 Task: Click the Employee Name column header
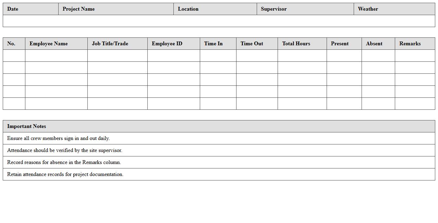coord(56,44)
